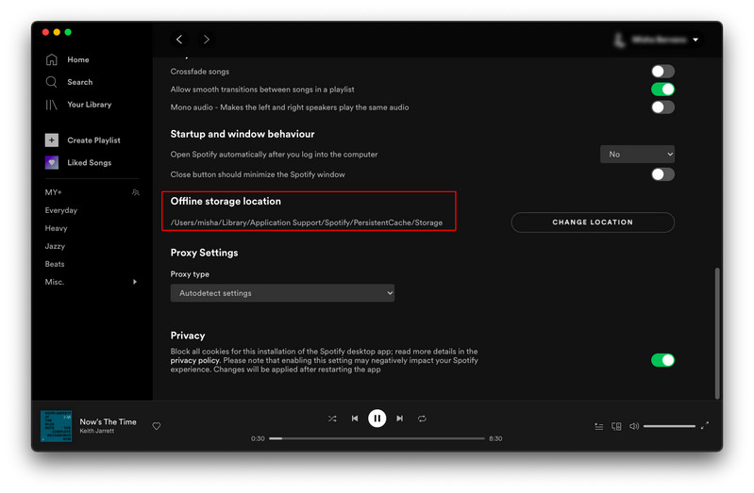Screen dimensions: 754x493
Task: Shuffle the playback queue
Action: (332, 419)
